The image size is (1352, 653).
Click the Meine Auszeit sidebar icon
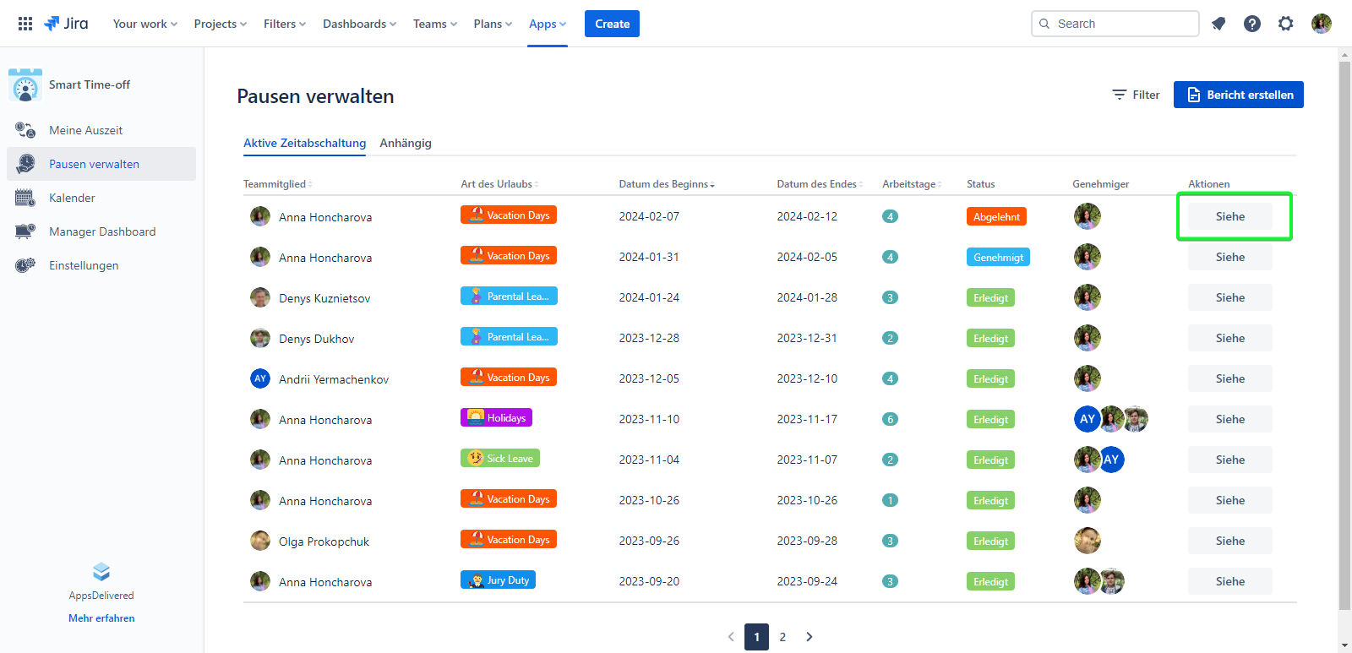25,130
